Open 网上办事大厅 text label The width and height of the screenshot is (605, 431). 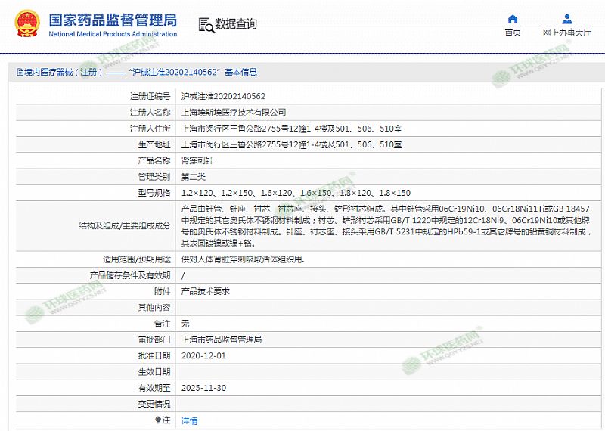pyautogui.click(x=566, y=33)
